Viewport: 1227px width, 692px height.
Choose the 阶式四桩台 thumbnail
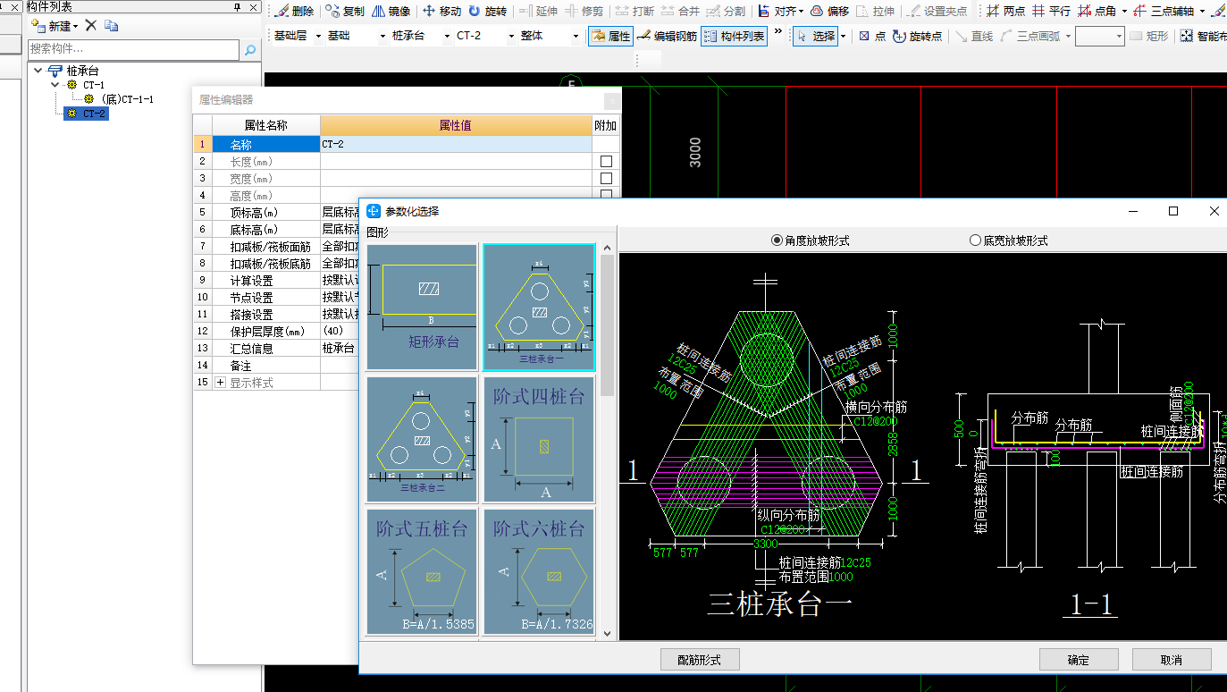[x=539, y=439]
